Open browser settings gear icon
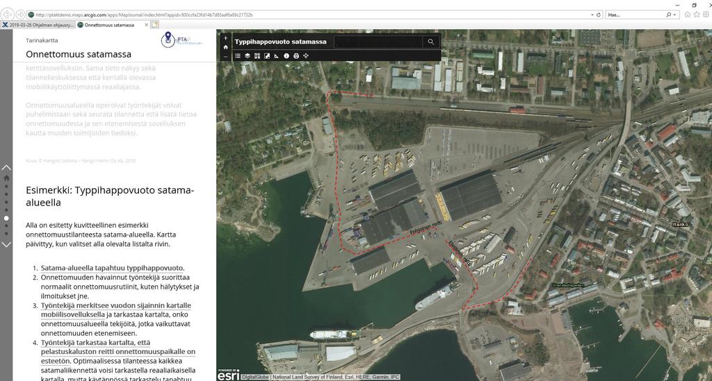This screenshot has width=712, height=381. point(706,15)
